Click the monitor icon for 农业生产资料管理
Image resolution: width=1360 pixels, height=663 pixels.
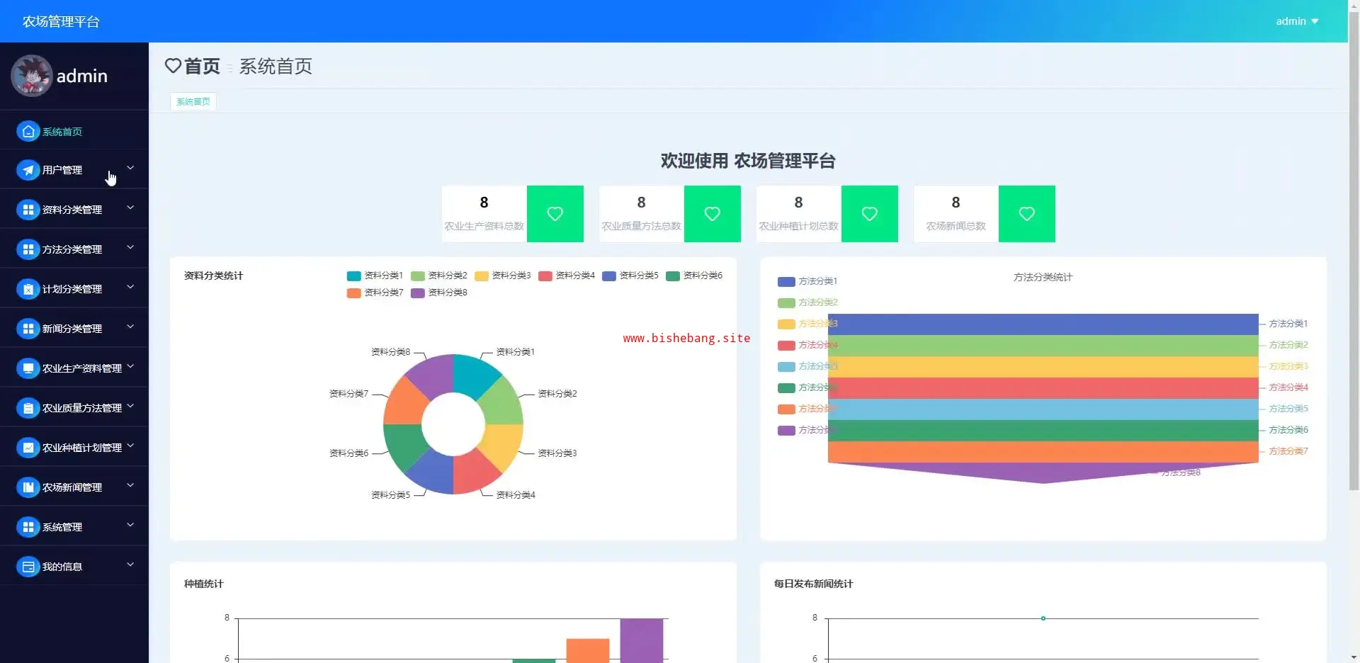(x=28, y=368)
